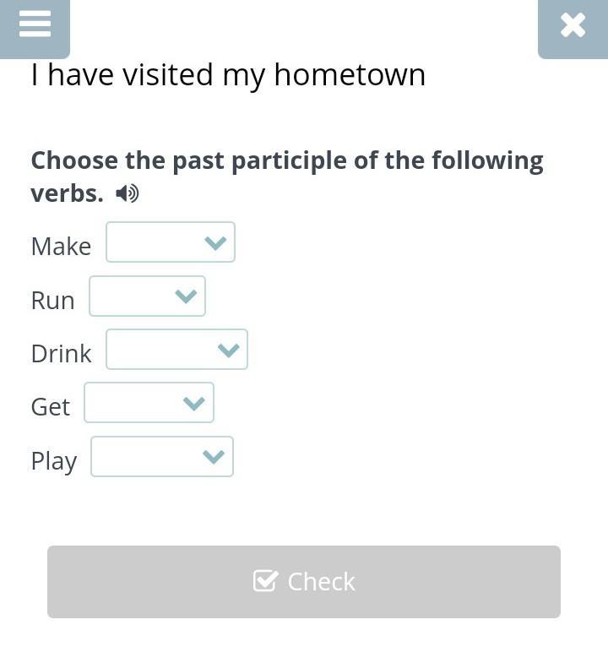Play the instruction audio speaker icon
Screen dimensions: 608x663
click(128, 193)
